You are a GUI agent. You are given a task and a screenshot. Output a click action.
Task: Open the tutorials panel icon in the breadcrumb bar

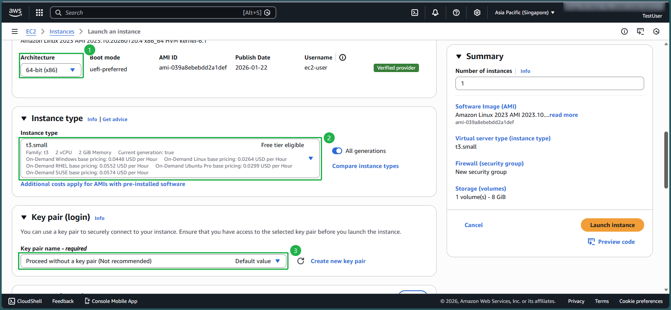640,31
